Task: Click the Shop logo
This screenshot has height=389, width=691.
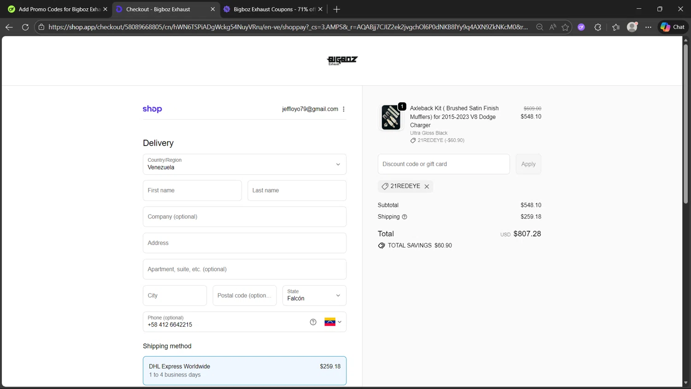Action: coord(152,109)
